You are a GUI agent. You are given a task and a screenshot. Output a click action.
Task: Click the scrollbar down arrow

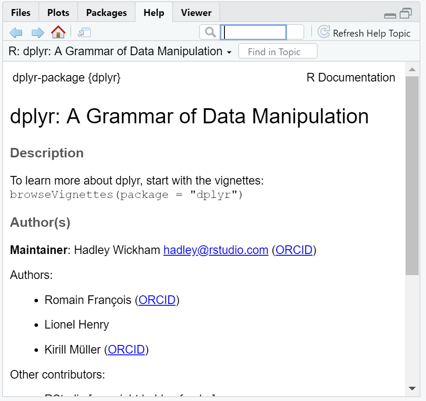pyautogui.click(x=412, y=388)
